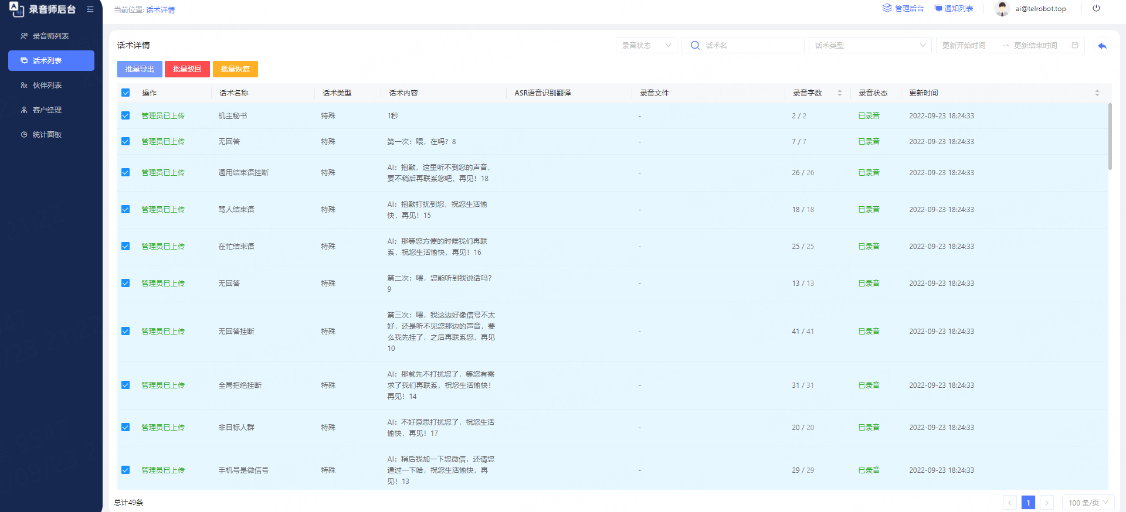
Task: Collapse the sidebar with hamburger icon
Action: click(90, 9)
